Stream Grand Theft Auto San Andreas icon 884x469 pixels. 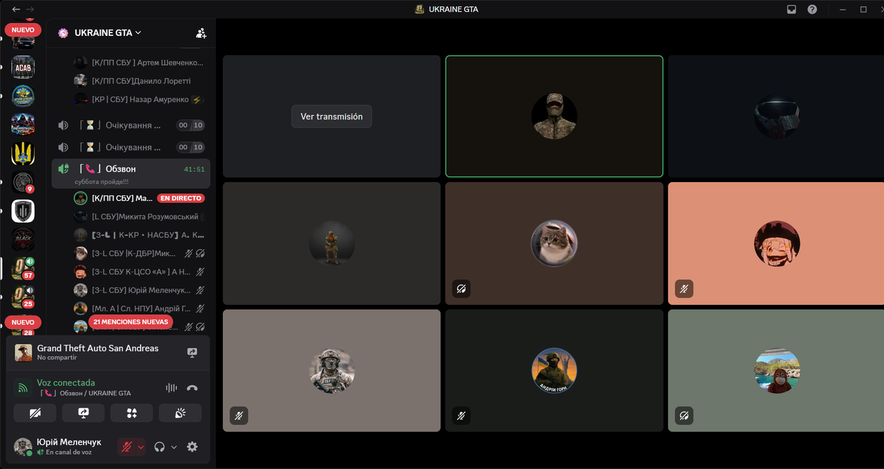tap(192, 352)
